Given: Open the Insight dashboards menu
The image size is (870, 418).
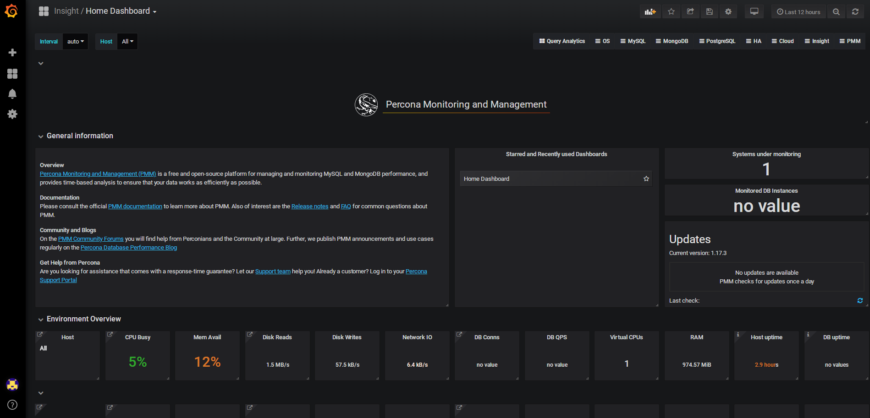Looking at the screenshot, I should click(x=817, y=41).
